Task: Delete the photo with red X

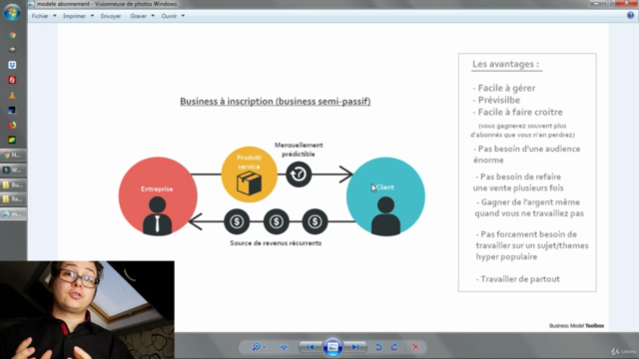Action: [415, 347]
